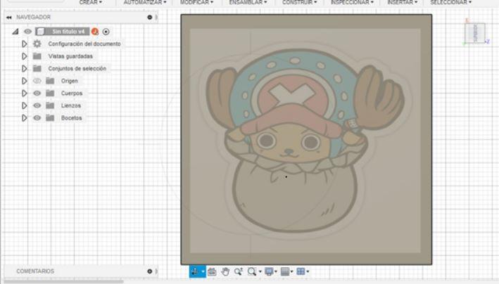This screenshot has height=284, width=499.
Task: Hide the Bocetos folder using eye icon
Action: tap(37, 118)
